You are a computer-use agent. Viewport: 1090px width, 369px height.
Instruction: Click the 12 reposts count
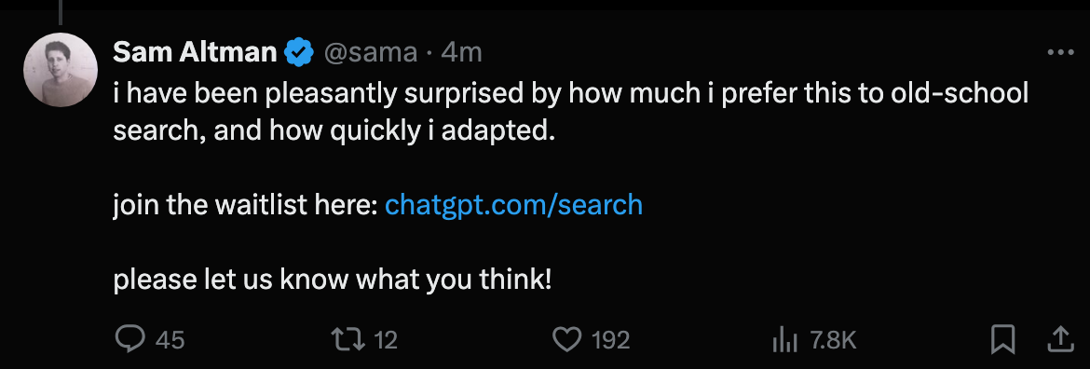click(386, 340)
